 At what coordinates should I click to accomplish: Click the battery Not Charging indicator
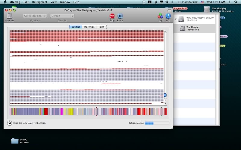[187, 2]
